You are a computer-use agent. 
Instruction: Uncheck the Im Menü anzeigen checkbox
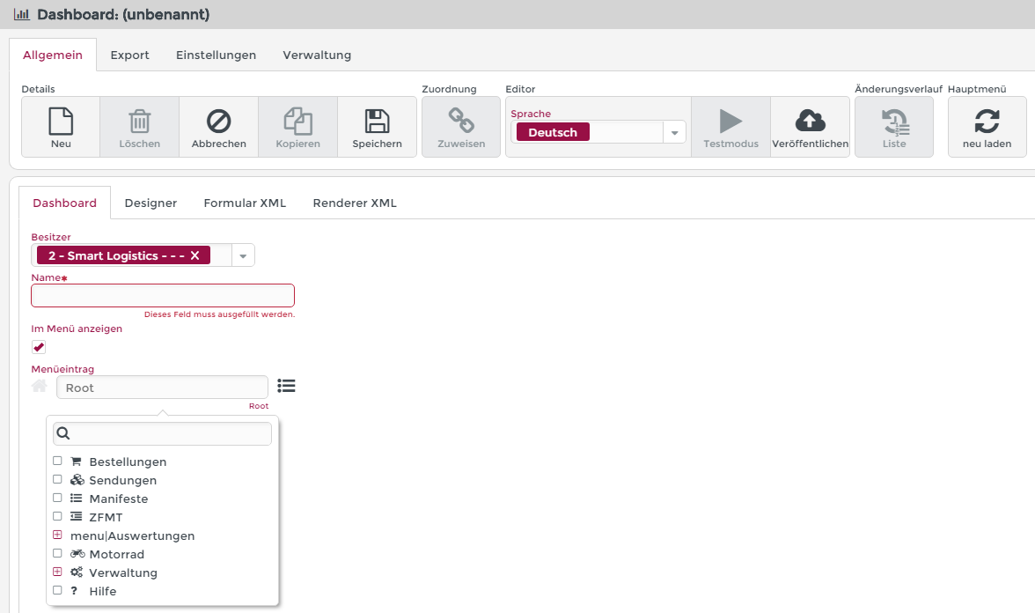pos(39,347)
